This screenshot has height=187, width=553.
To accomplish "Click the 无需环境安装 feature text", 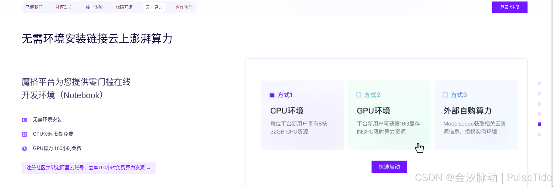I will pos(47,120).
